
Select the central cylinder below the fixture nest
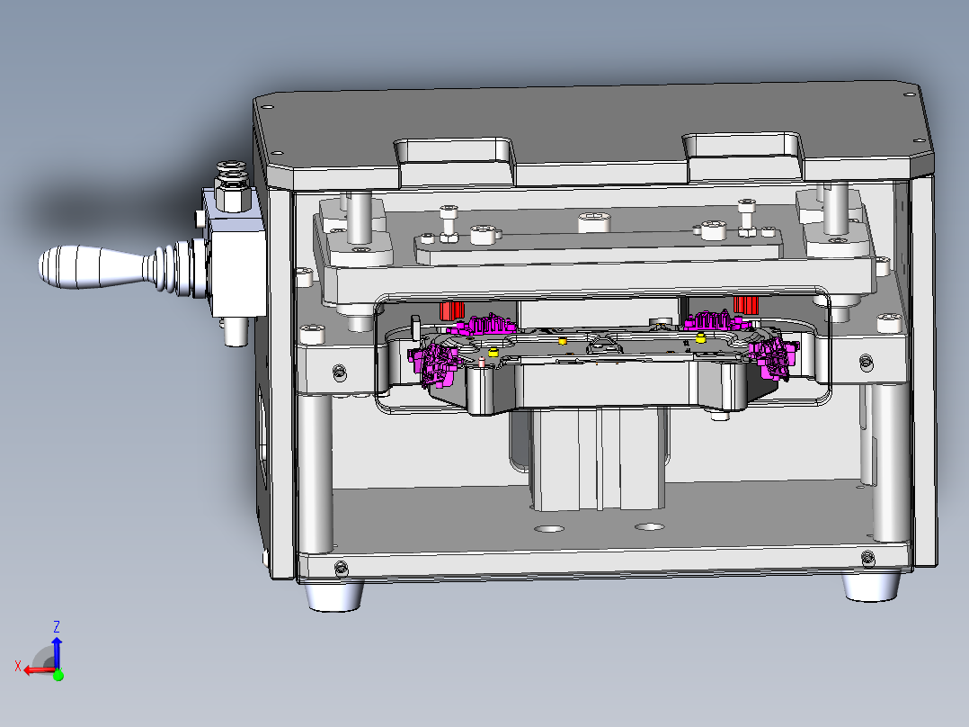coord(597,459)
